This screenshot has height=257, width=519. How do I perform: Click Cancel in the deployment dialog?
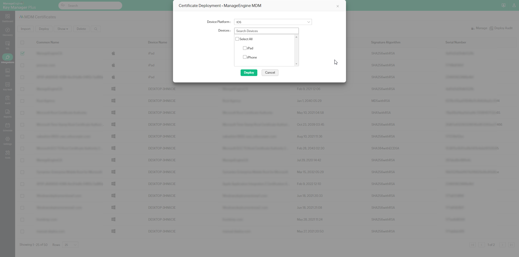(270, 73)
